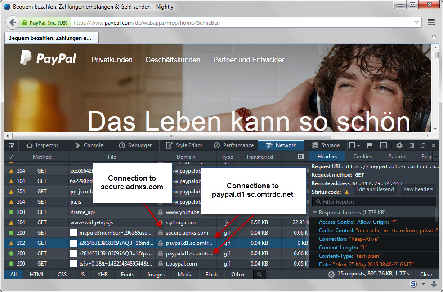This screenshot has width=443, height=292.
Task: Switch to the Inspector devtools tab
Action: pos(42,145)
